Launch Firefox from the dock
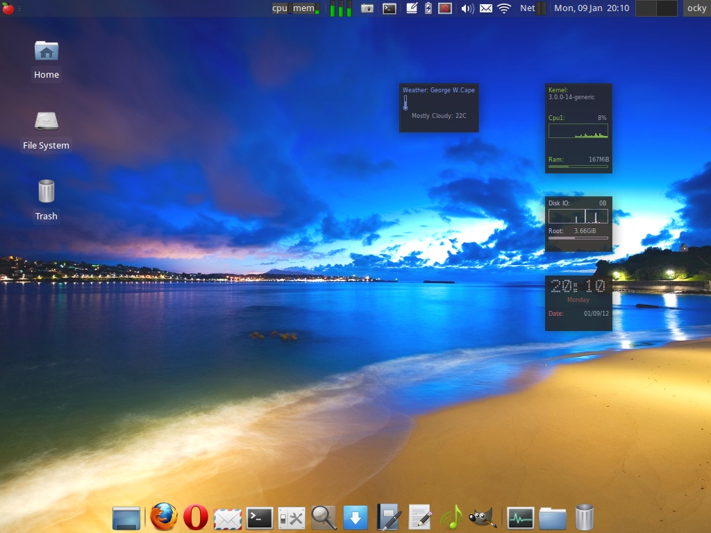 pyautogui.click(x=164, y=516)
